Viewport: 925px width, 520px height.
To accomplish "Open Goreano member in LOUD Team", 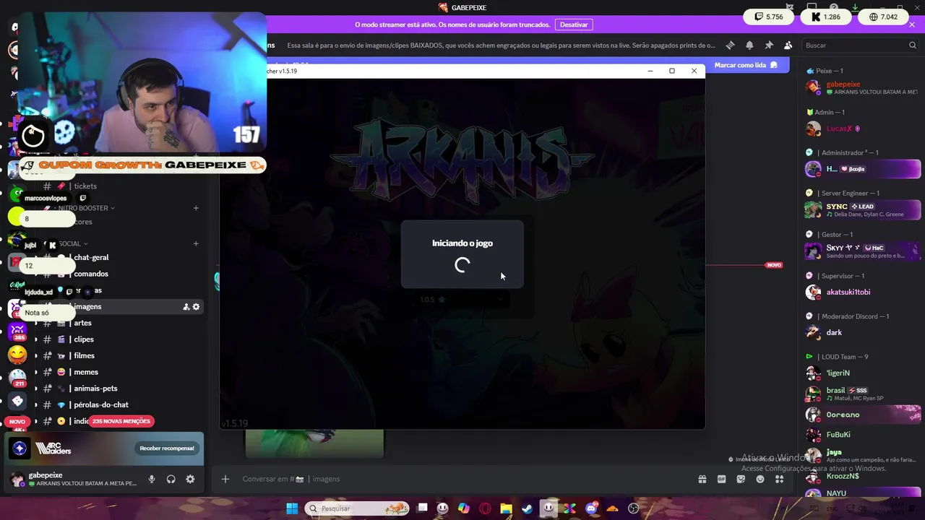I will 862,415.
